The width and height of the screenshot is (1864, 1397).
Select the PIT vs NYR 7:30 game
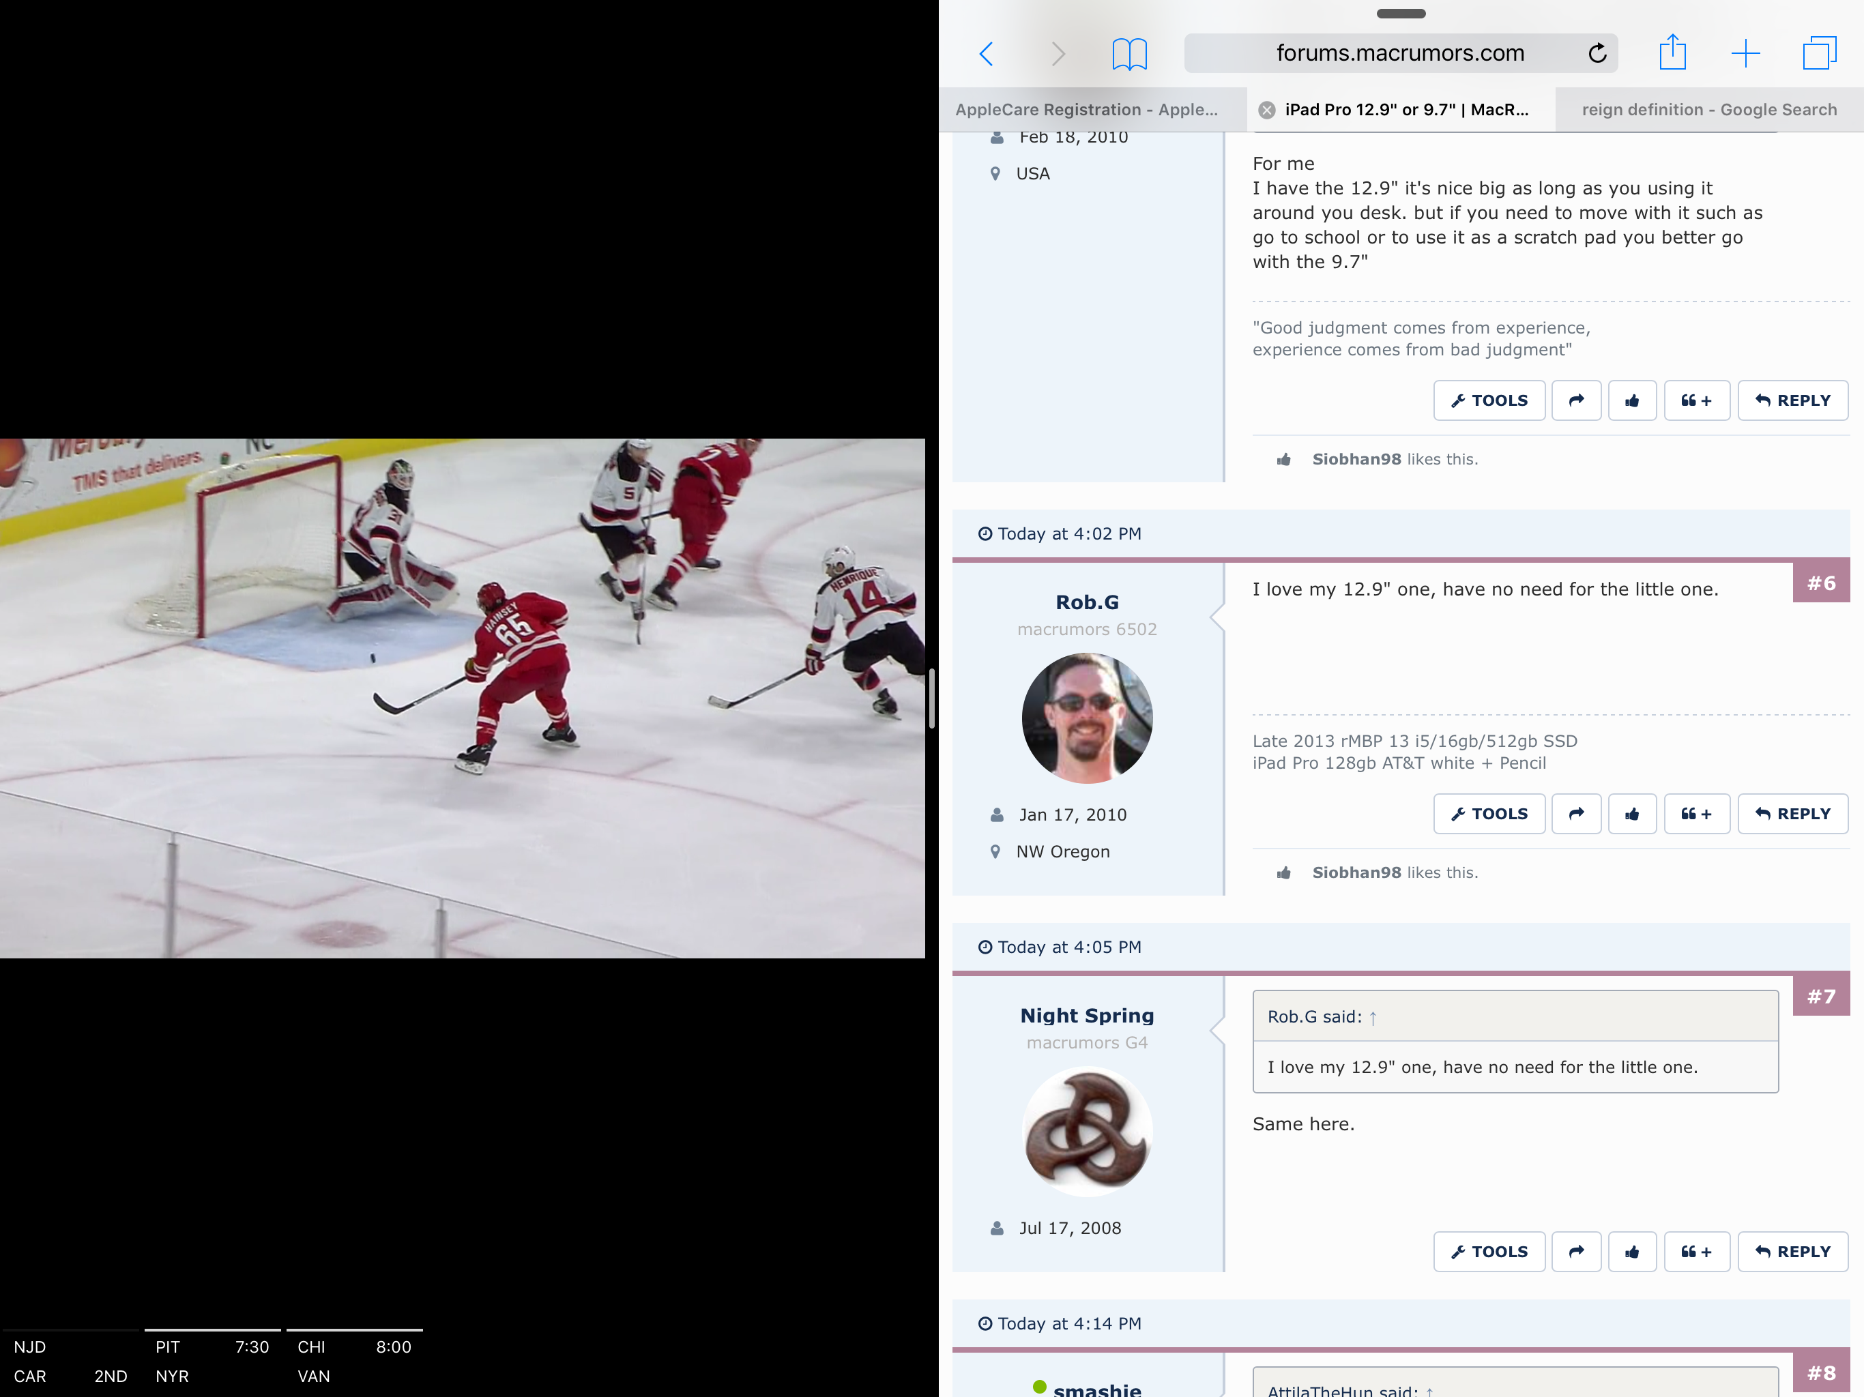(x=212, y=1362)
